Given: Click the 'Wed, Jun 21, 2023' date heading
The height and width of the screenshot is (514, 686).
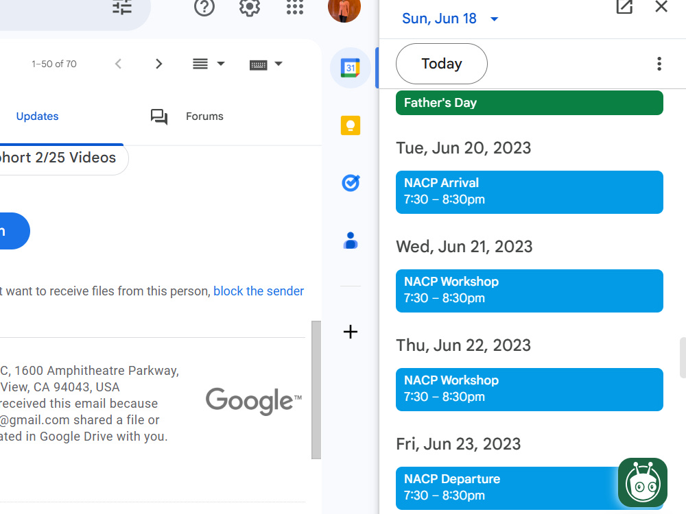Looking at the screenshot, I should (x=464, y=247).
